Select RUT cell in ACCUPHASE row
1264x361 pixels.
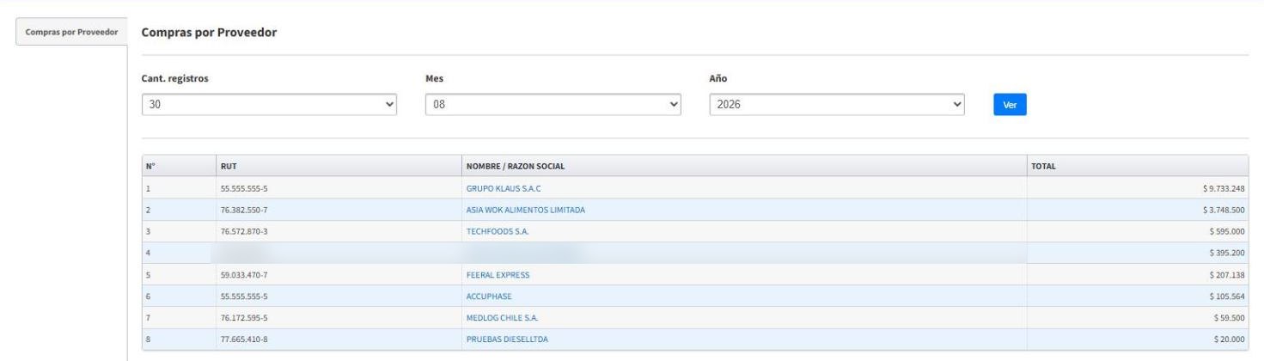click(x=337, y=297)
